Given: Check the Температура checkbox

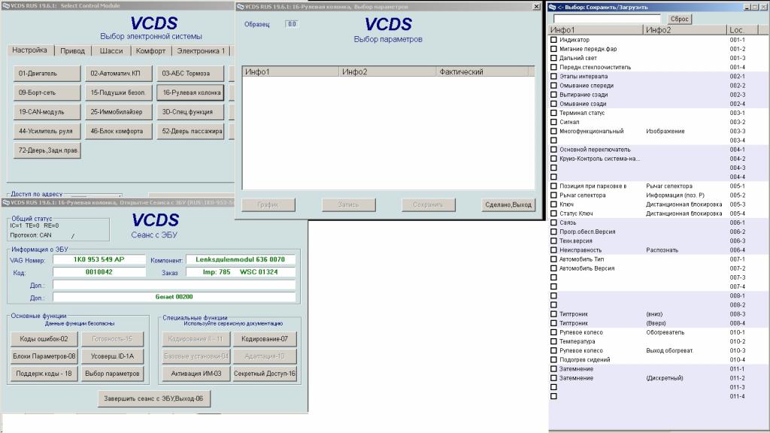Looking at the screenshot, I should point(553,342).
